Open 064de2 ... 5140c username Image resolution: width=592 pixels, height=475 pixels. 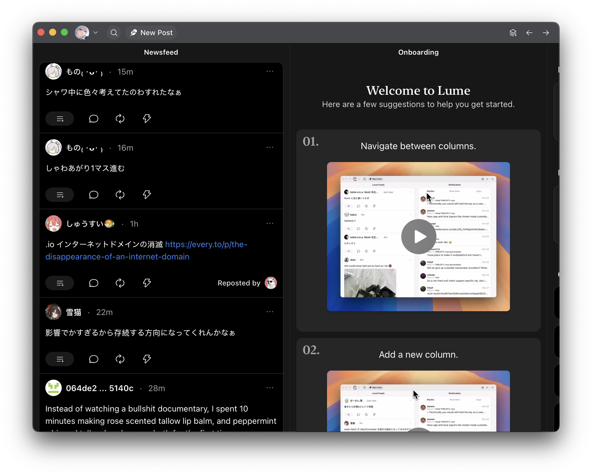coord(100,388)
